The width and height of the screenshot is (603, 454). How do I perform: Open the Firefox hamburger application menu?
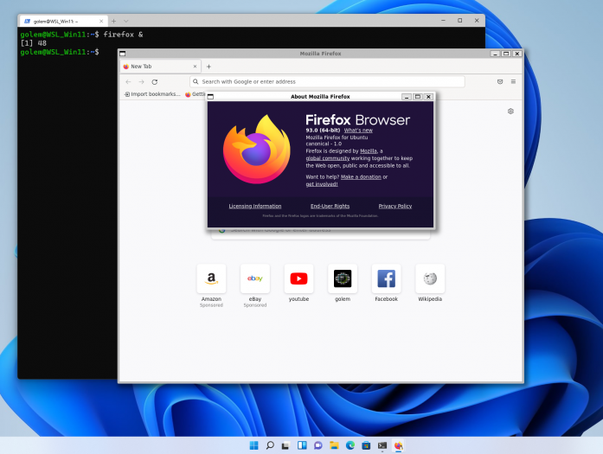point(513,81)
